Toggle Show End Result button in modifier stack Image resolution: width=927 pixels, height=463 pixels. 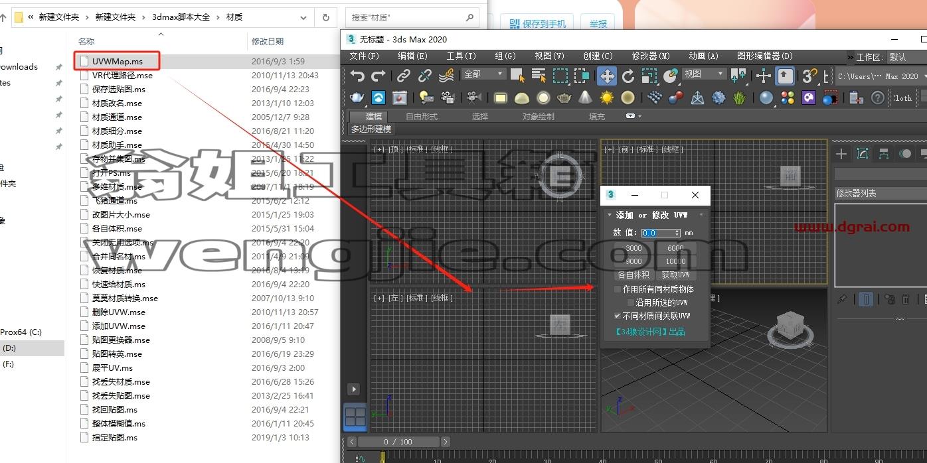pyautogui.click(x=866, y=299)
